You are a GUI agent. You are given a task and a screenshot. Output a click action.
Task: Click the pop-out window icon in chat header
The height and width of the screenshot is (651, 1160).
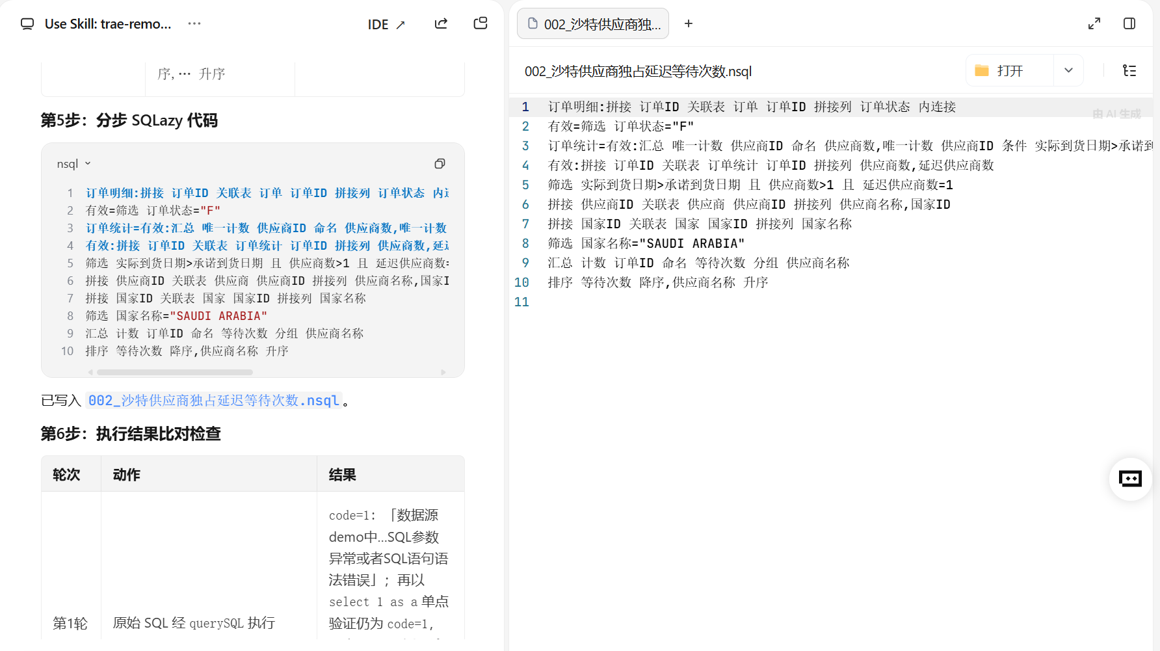click(x=481, y=23)
